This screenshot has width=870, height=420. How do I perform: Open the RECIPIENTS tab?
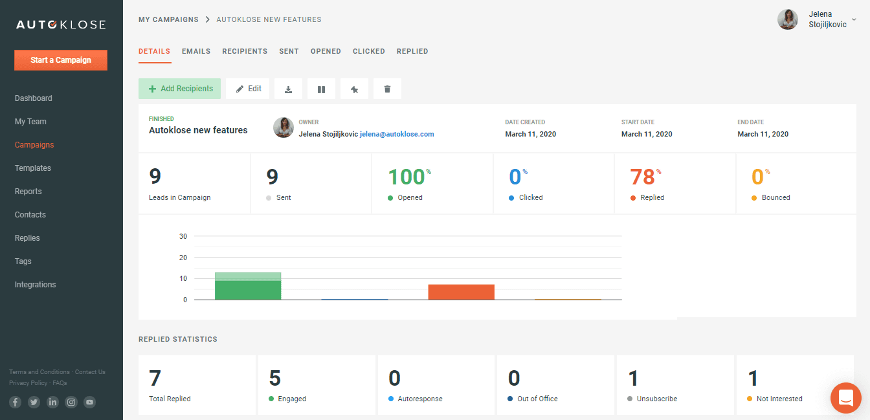pos(245,51)
